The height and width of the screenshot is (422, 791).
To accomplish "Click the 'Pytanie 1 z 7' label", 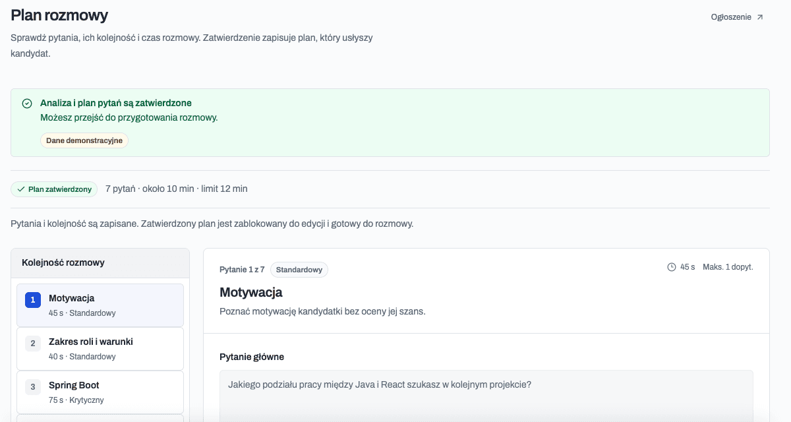I will 242,270.
